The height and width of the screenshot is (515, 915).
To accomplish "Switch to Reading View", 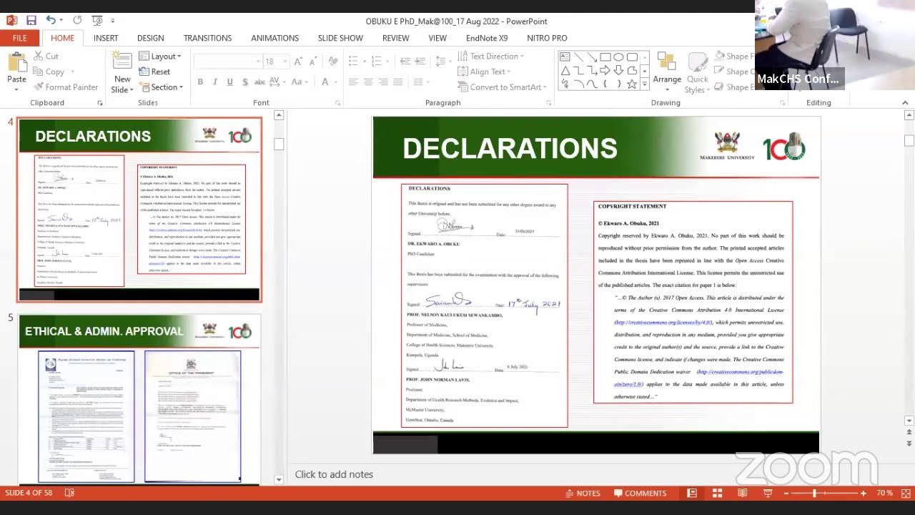I will coord(743,493).
